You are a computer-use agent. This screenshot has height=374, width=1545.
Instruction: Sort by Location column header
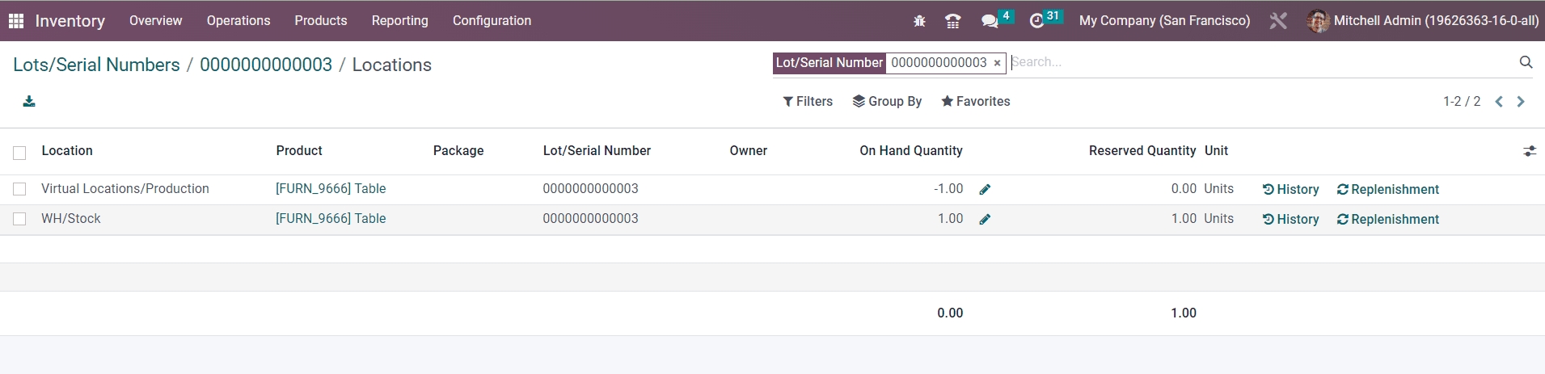pyautogui.click(x=67, y=151)
